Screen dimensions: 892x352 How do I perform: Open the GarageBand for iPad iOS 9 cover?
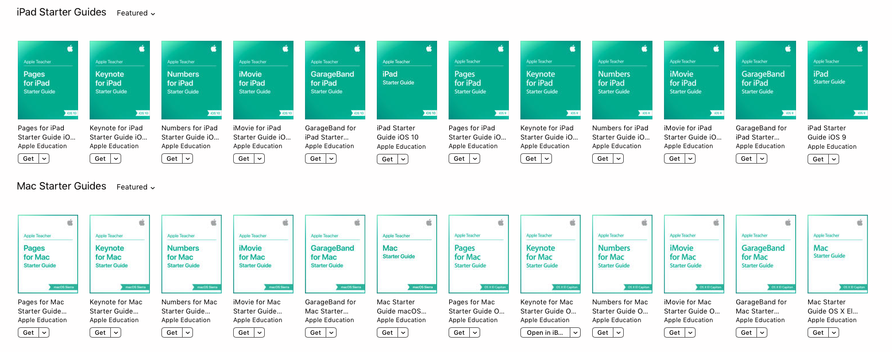[766, 80]
